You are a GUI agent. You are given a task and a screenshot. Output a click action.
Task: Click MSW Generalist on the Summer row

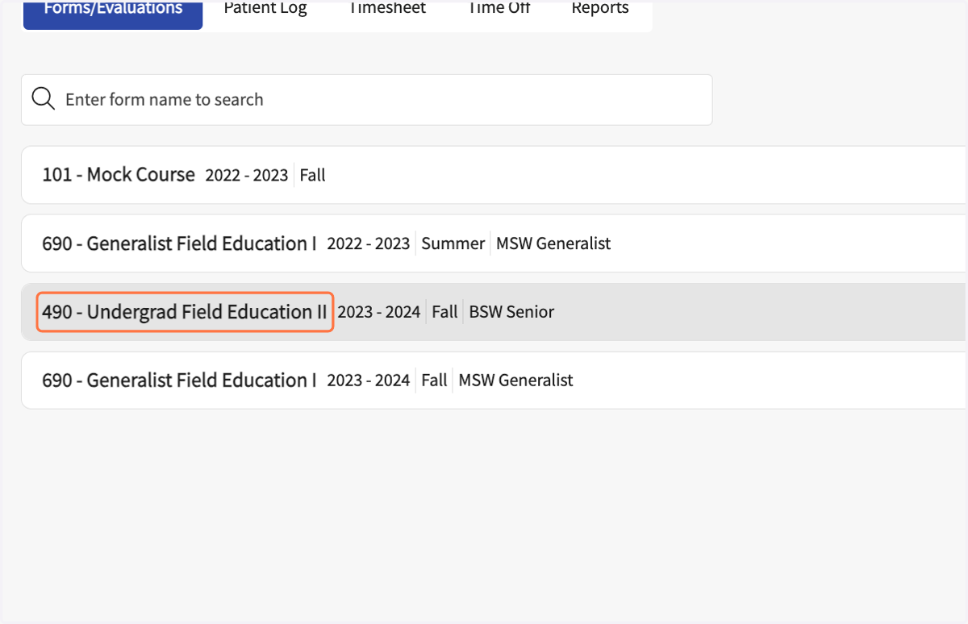553,243
